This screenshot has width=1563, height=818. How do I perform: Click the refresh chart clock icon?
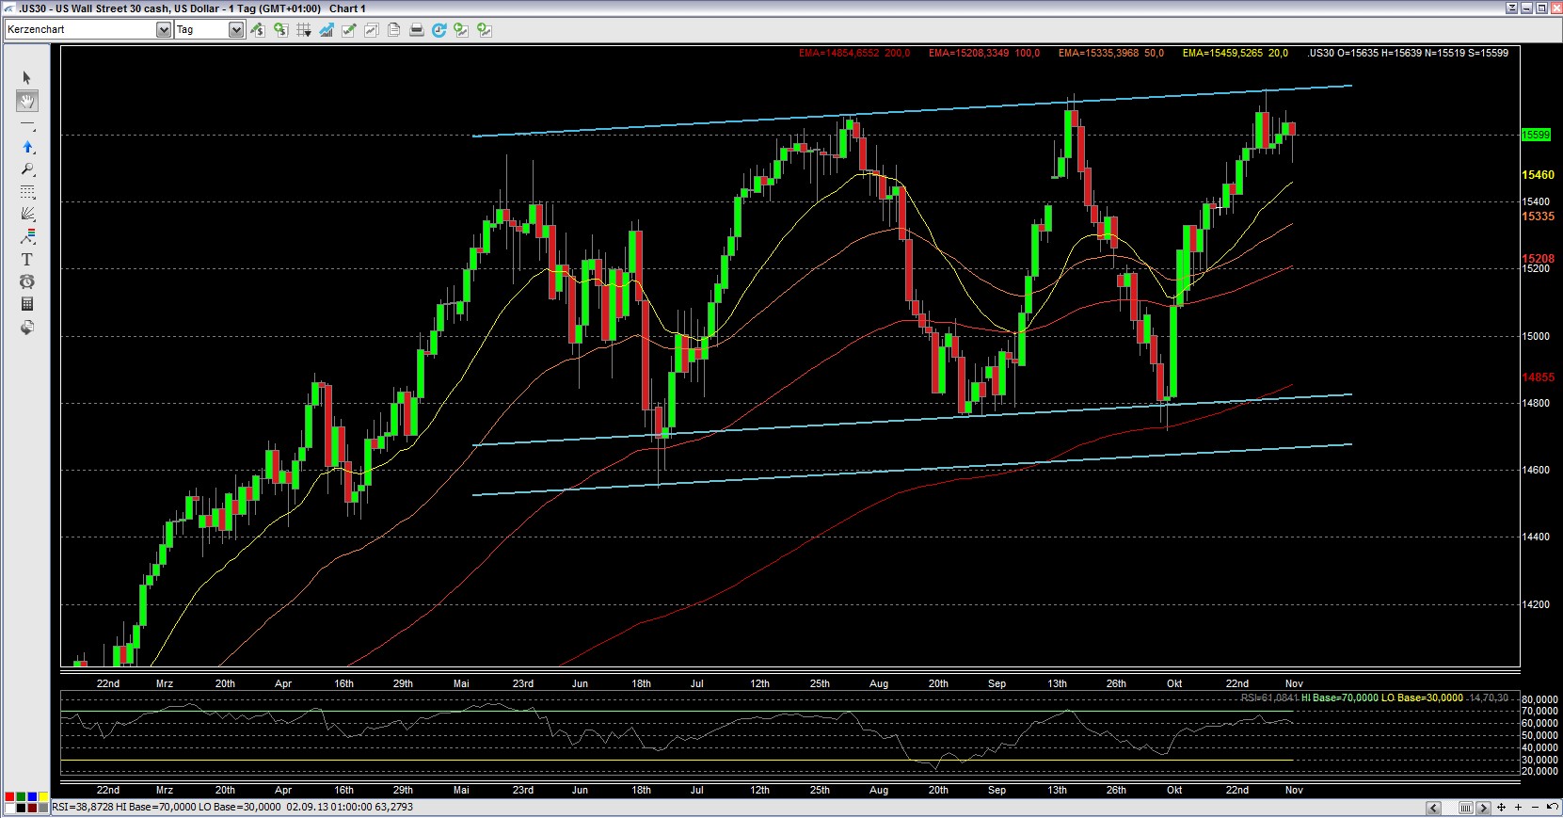coord(439,30)
